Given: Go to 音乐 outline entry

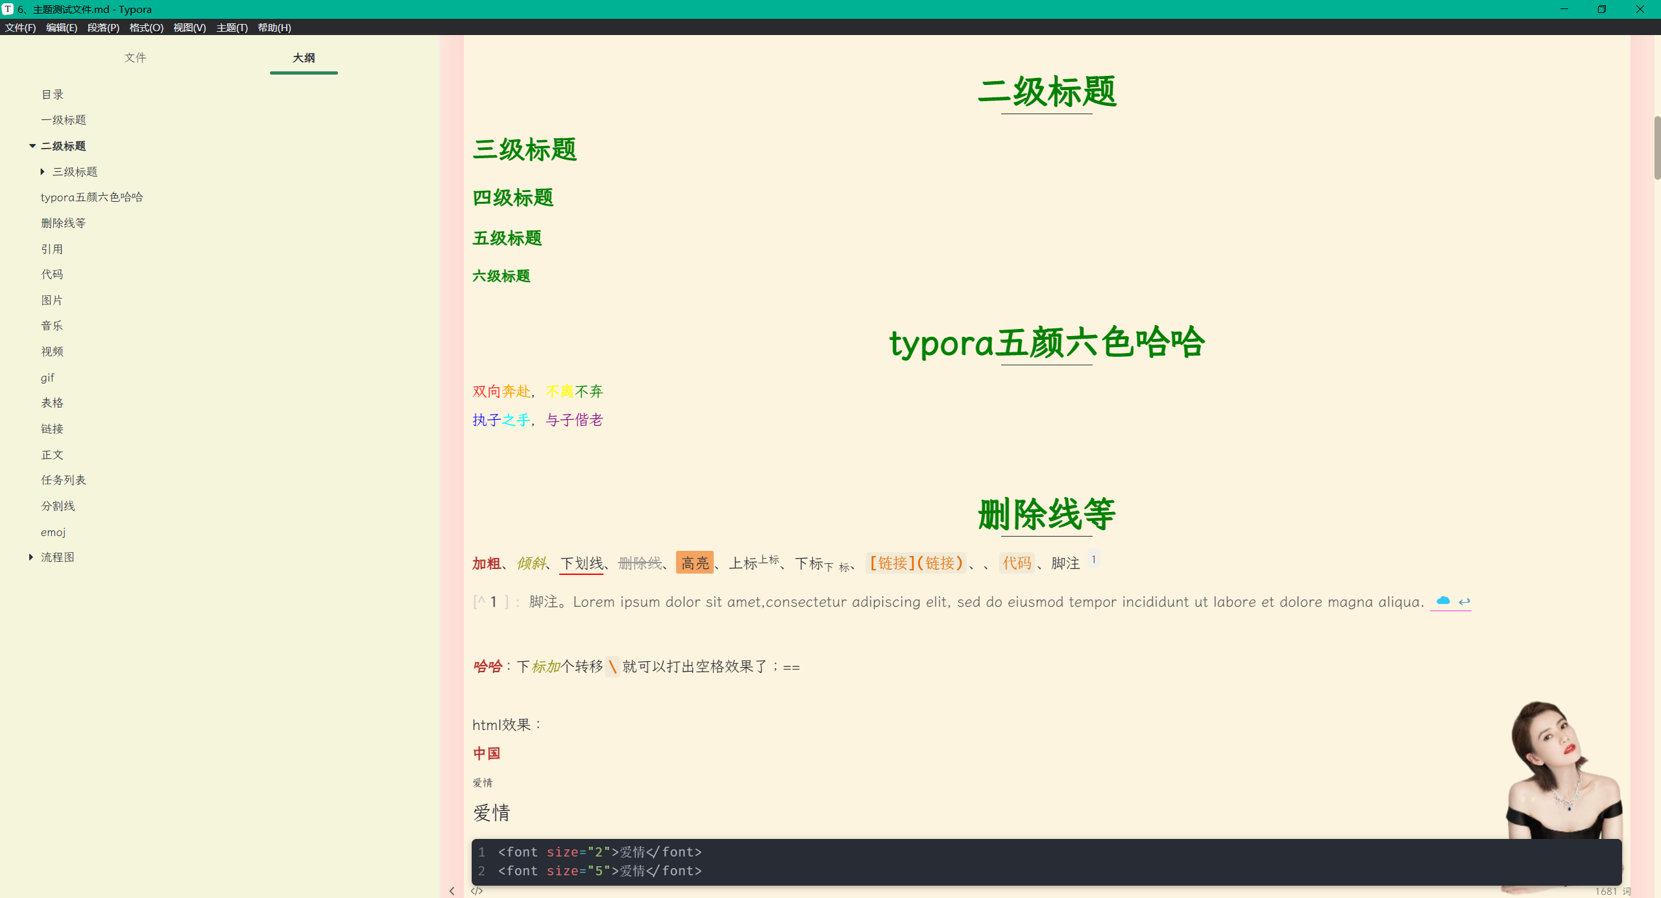Looking at the screenshot, I should pyautogui.click(x=53, y=326).
